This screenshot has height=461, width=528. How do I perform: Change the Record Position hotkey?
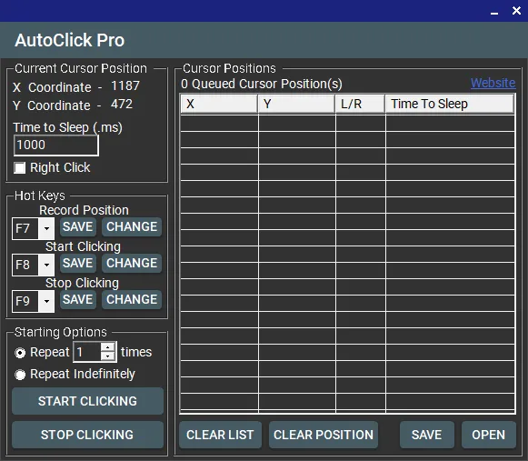pos(132,226)
